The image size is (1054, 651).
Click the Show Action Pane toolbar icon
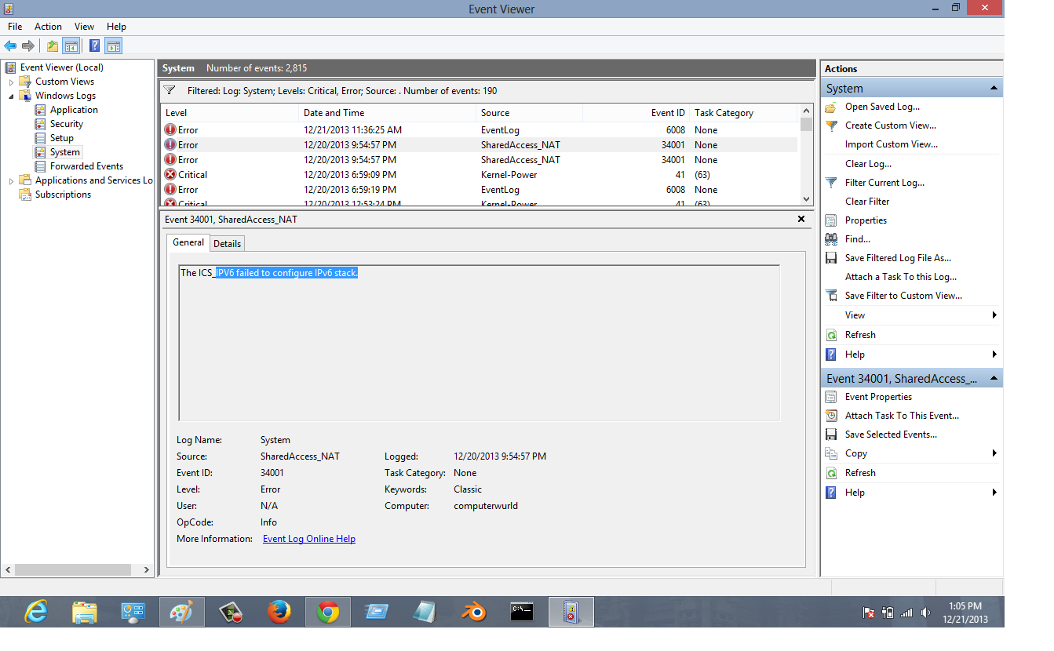[114, 45]
